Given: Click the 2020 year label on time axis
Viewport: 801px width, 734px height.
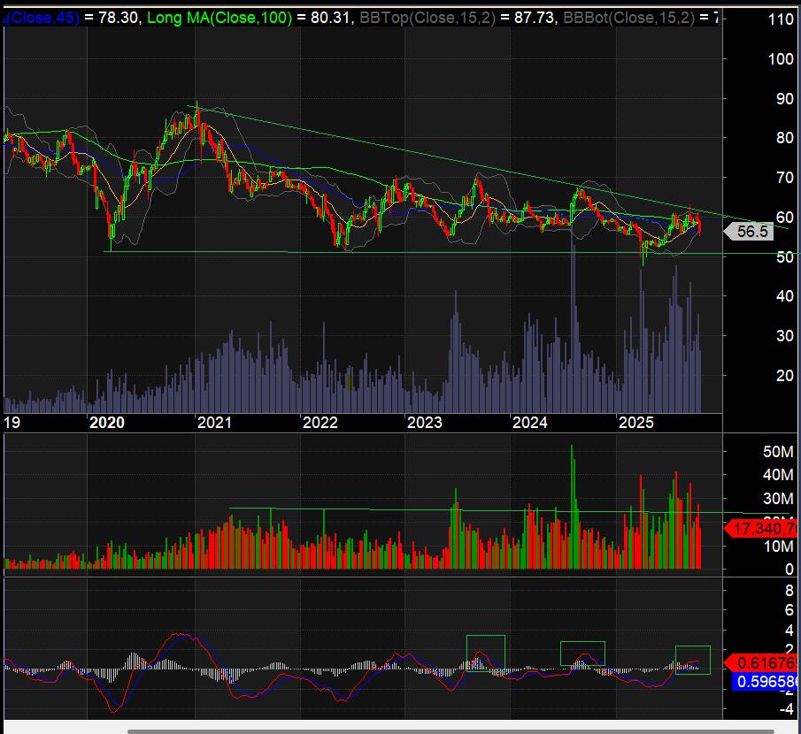Looking at the screenshot, I should [107, 423].
